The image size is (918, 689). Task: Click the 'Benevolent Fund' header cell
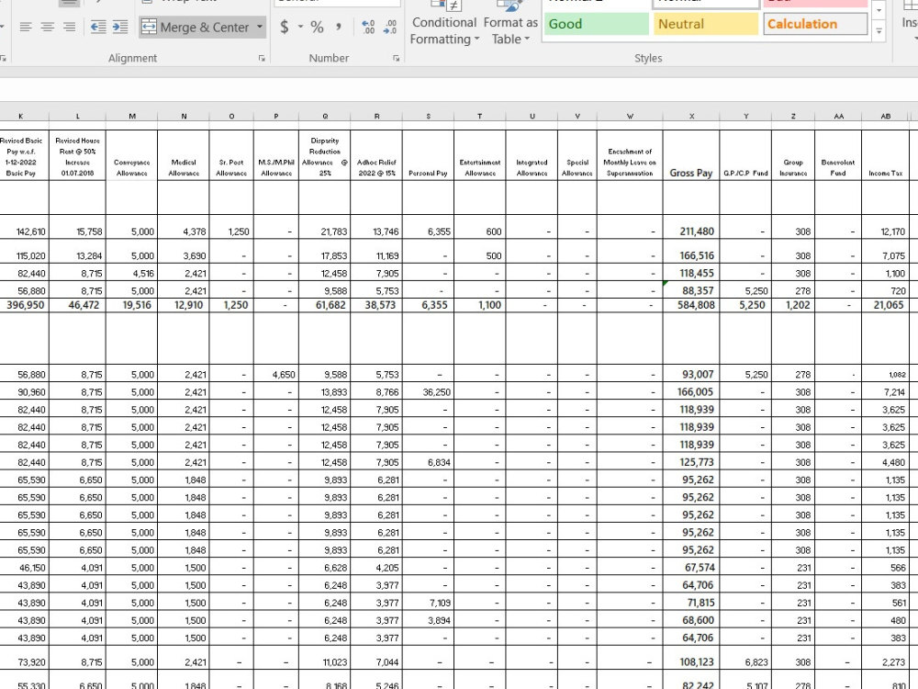click(x=838, y=155)
